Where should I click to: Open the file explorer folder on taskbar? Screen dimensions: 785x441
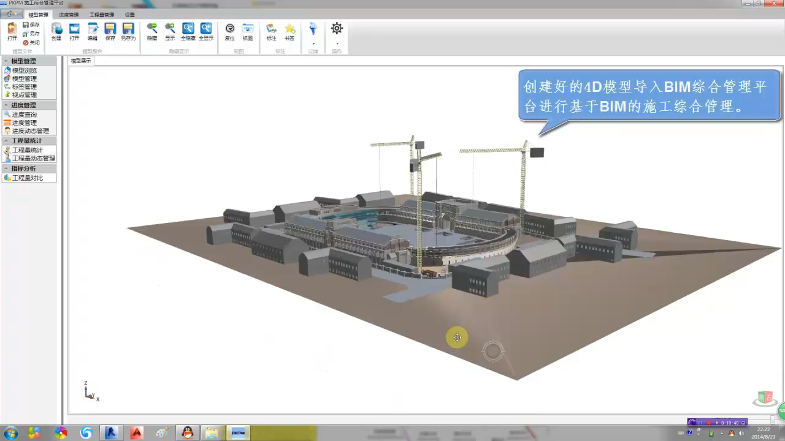212,433
